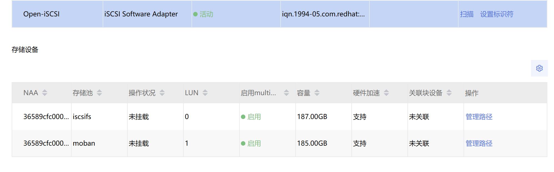Sort by 启用multi... column arrows

(286, 93)
